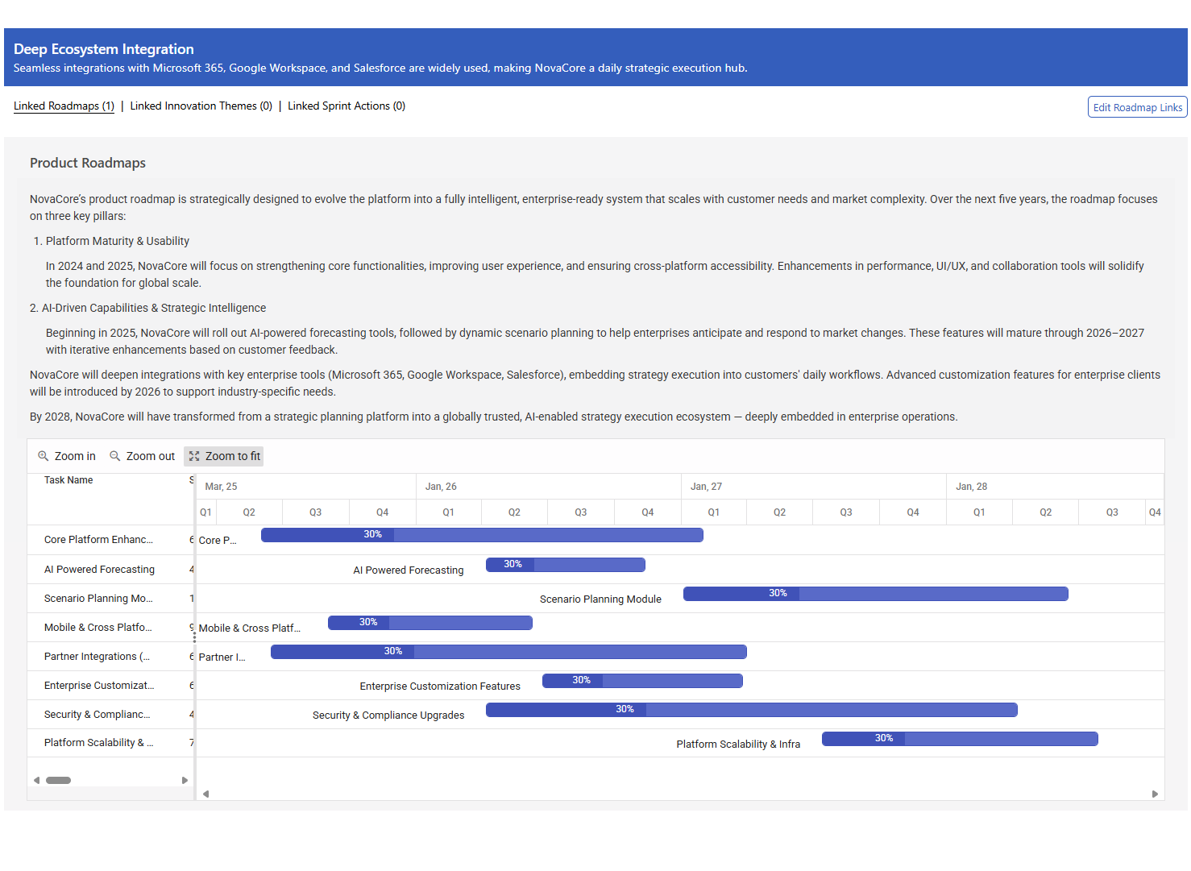Select the Core Platform Enhancements progress bar

click(482, 535)
